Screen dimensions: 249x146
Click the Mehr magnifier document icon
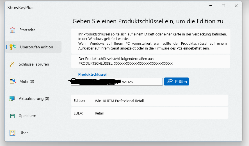click(x=13, y=81)
